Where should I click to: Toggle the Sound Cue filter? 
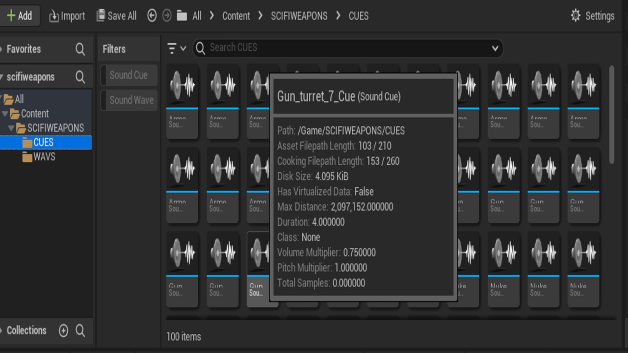click(129, 75)
